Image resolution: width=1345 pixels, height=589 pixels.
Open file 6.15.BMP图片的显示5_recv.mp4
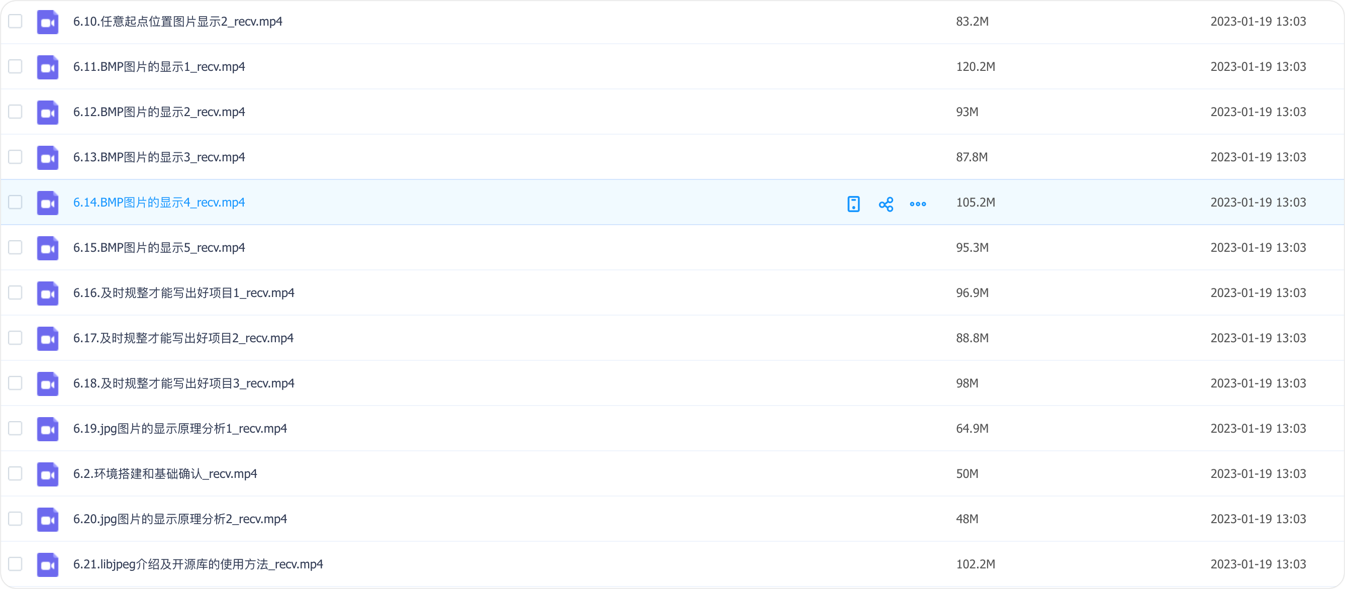point(159,247)
